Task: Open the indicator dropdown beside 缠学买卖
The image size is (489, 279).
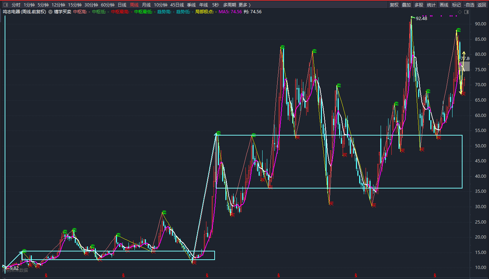Action: tap(50, 12)
